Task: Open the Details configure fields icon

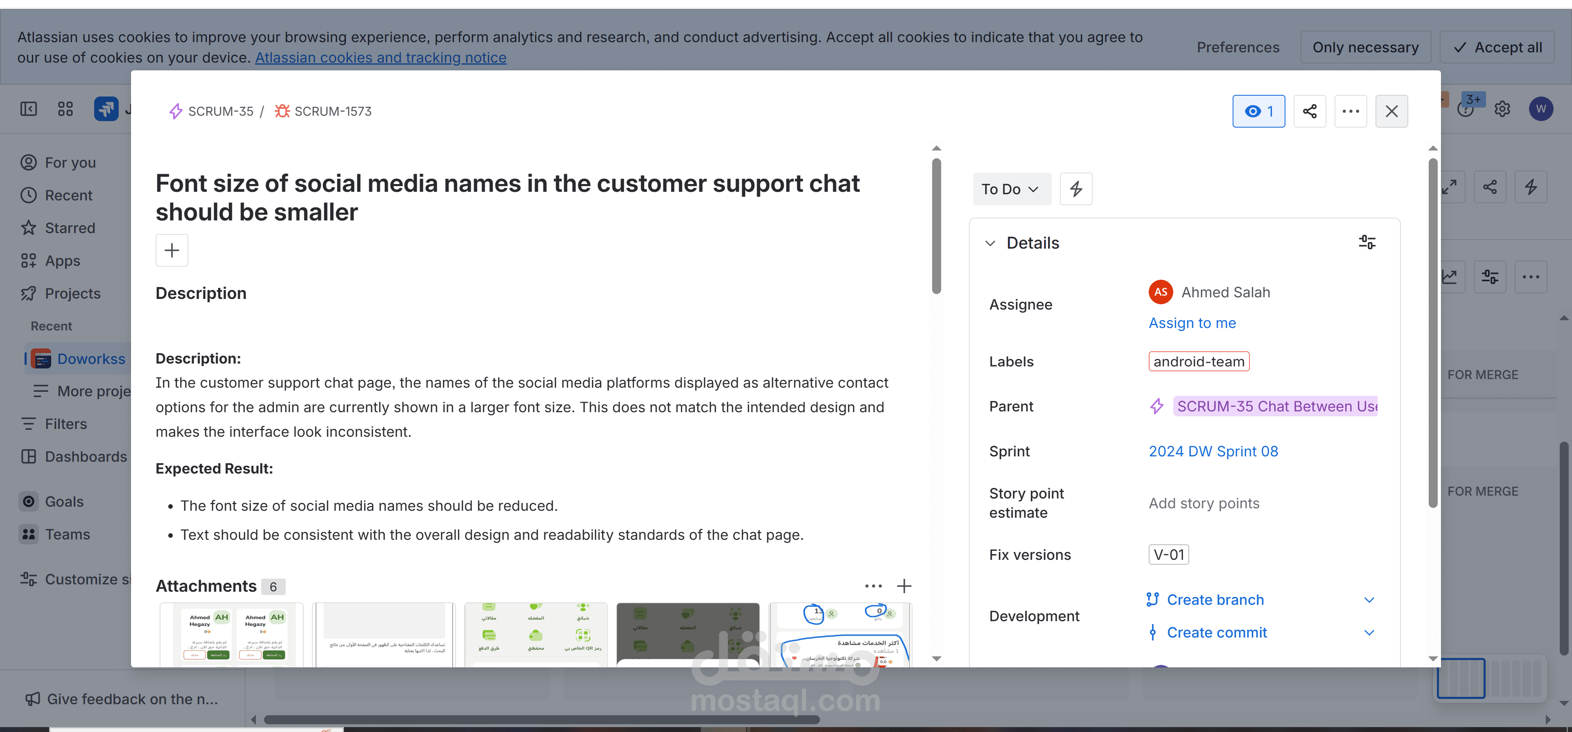Action: pyautogui.click(x=1367, y=243)
